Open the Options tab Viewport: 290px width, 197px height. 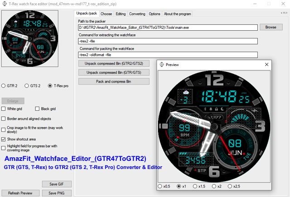[x=155, y=14]
